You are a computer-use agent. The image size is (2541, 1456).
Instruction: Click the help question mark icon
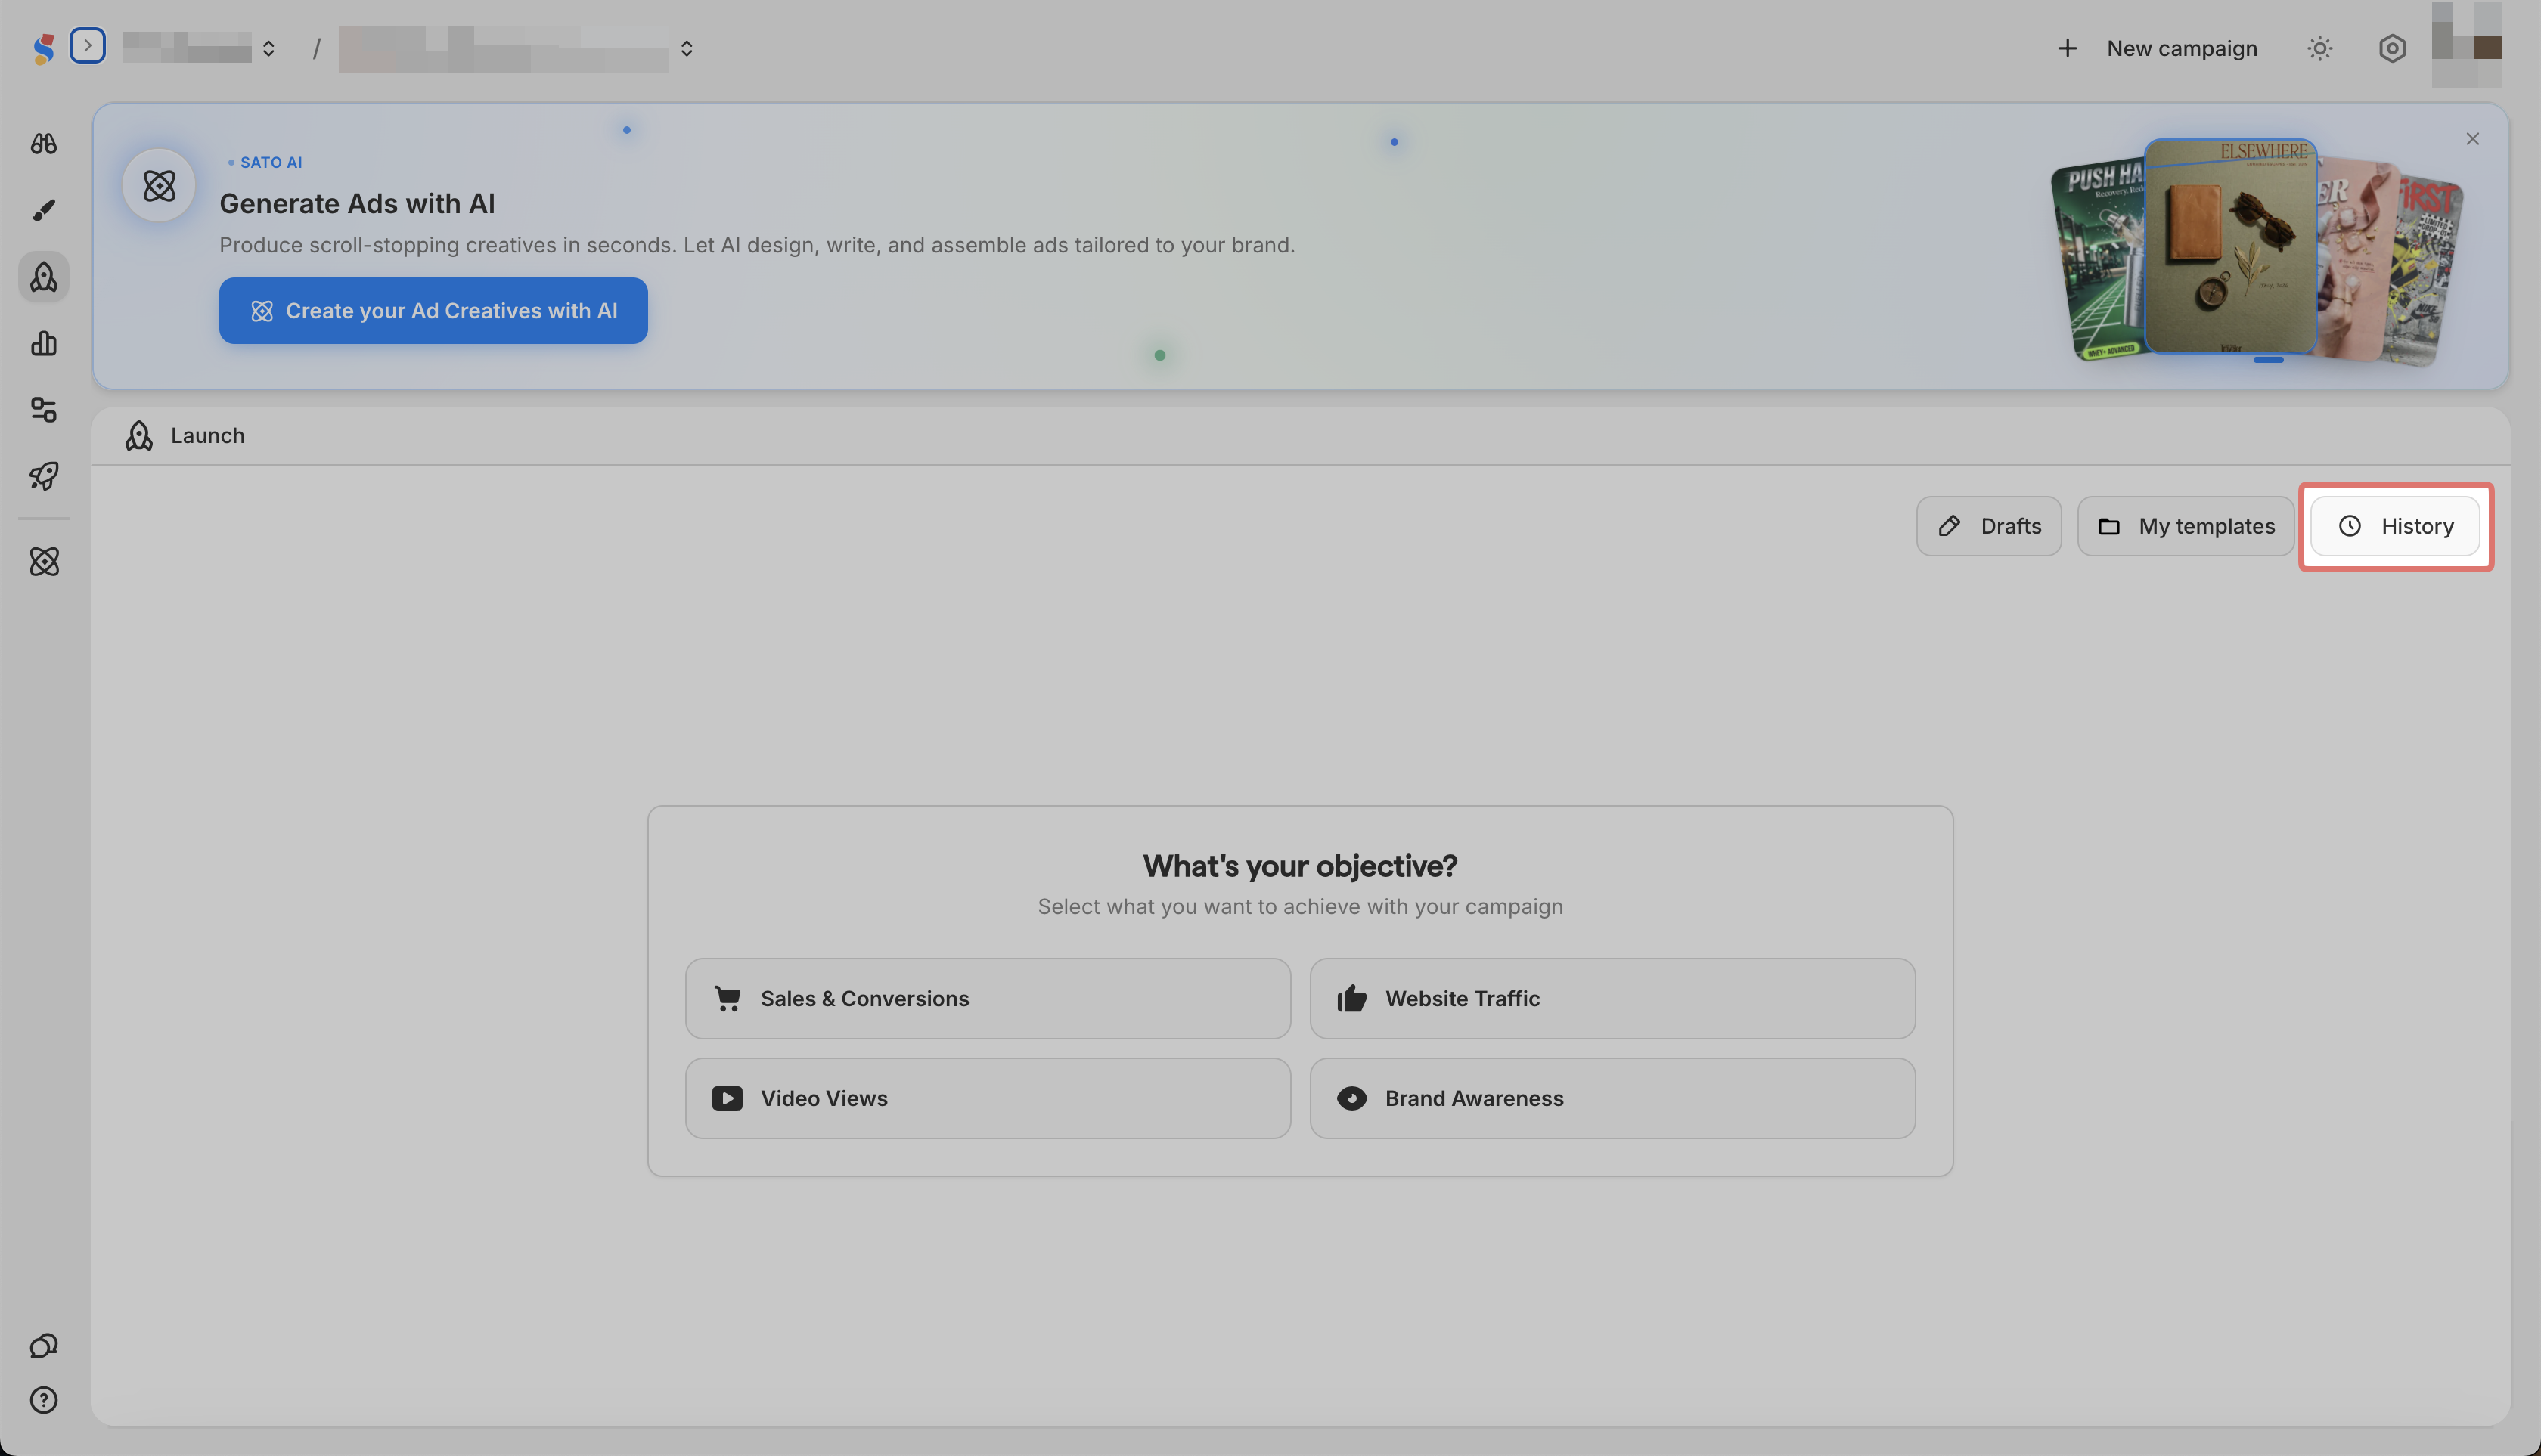(43, 1400)
